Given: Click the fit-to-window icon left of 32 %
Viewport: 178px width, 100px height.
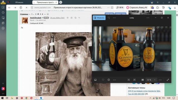Looking at the screenshot, I should click(x=143, y=80).
